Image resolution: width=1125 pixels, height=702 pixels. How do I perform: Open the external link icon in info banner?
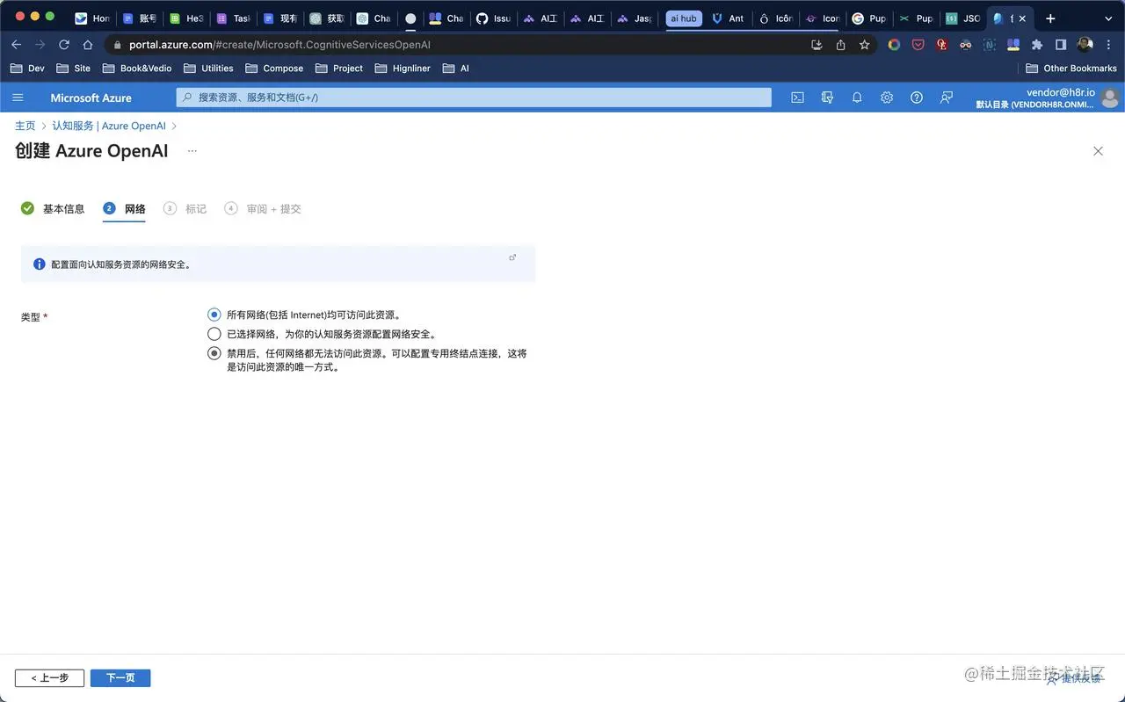[512, 257]
